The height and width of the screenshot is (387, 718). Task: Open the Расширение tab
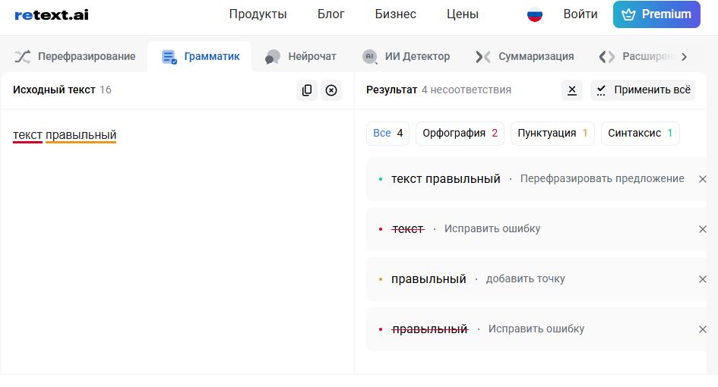637,57
